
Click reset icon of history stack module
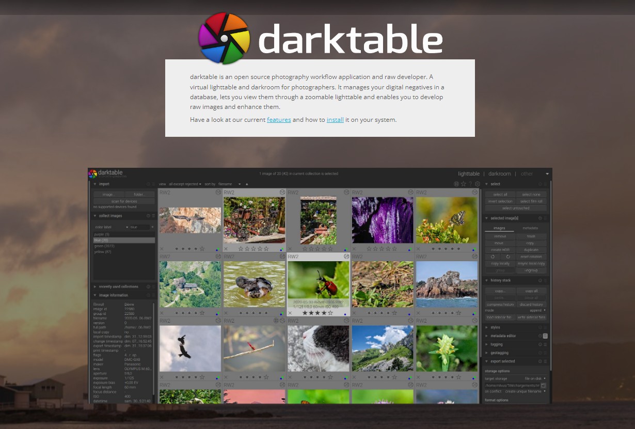540,280
